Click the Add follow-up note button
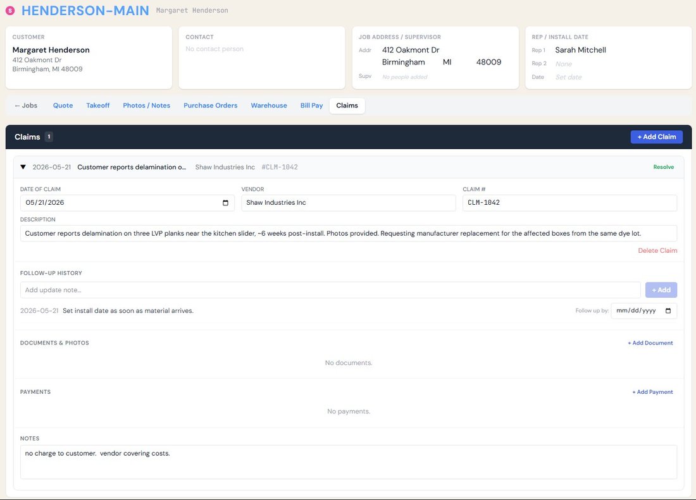Viewport: 696px width, 500px height. coord(661,290)
